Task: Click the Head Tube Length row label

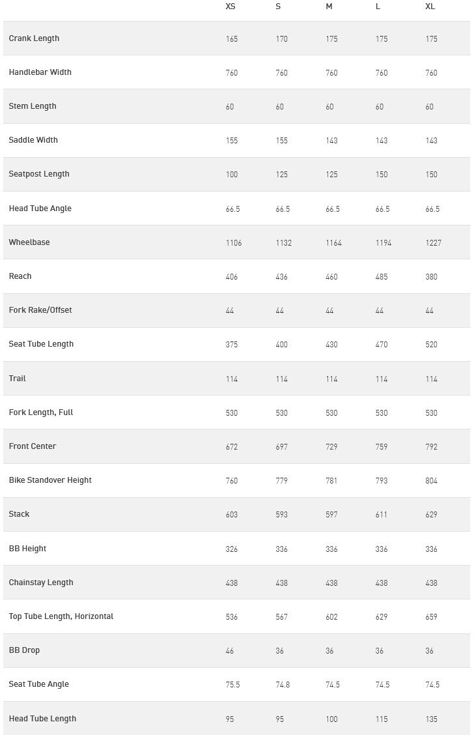Action: tap(42, 719)
